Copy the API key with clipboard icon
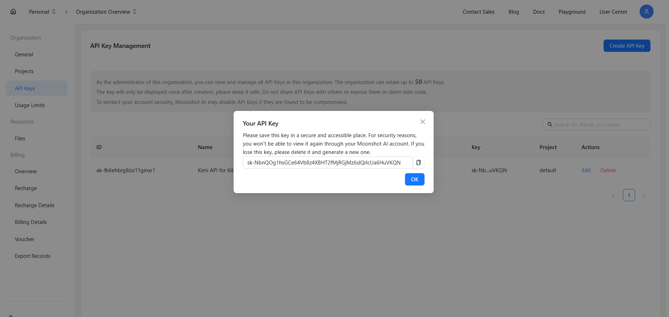This screenshot has width=669, height=317. [x=418, y=163]
